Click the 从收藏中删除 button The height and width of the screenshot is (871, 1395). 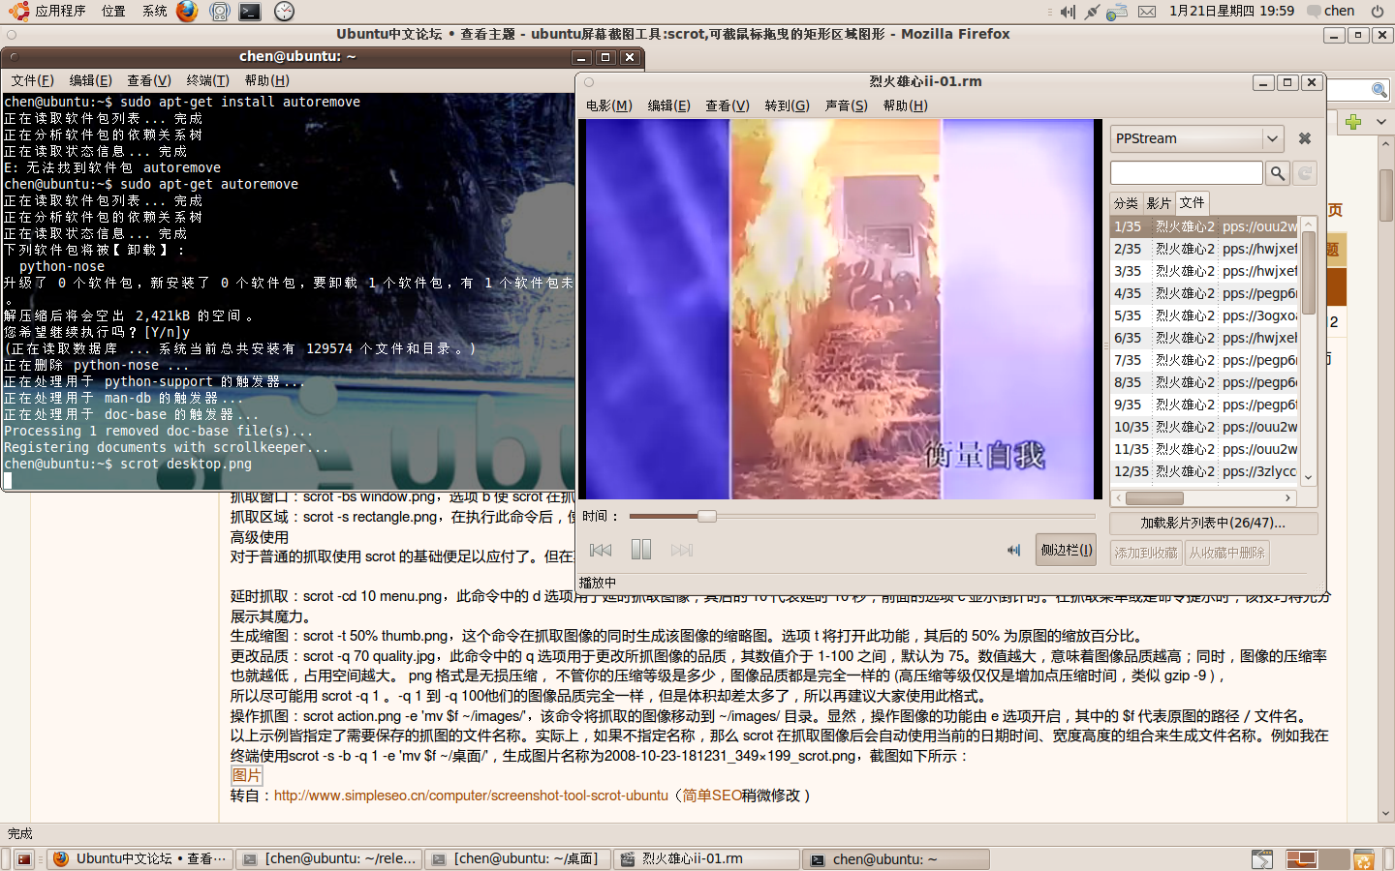[1227, 553]
